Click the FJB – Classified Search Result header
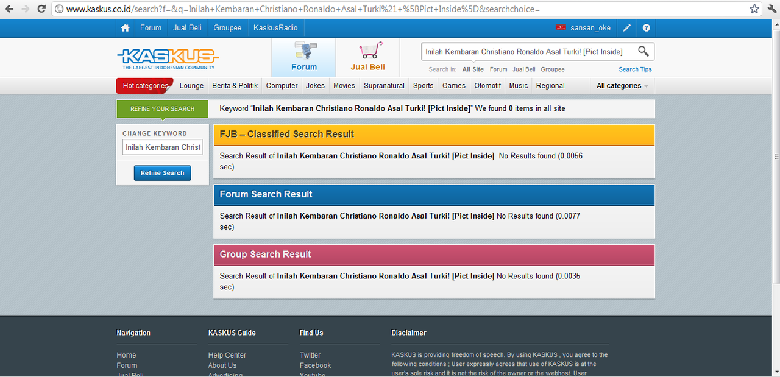The image size is (780, 377). point(434,135)
